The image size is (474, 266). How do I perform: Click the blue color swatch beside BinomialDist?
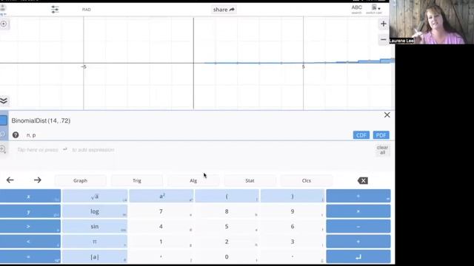4,120
